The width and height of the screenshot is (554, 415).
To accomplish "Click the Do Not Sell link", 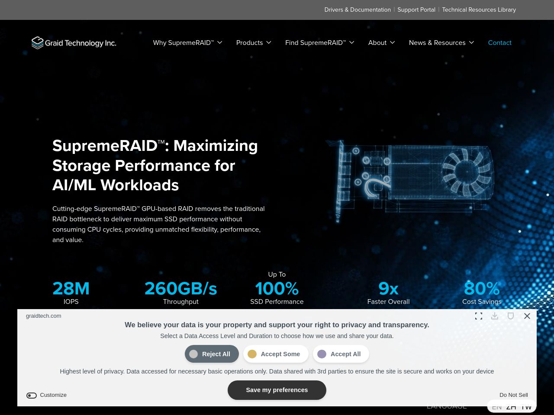I will pos(513,395).
